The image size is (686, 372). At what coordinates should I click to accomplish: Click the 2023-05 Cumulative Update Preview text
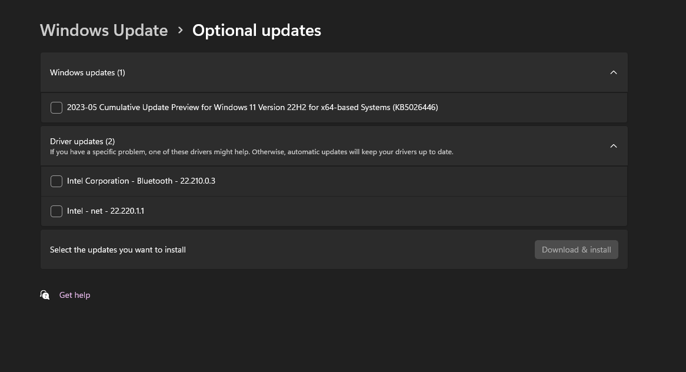252,107
